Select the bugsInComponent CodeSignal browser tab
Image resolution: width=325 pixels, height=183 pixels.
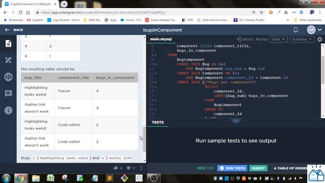[30, 4]
